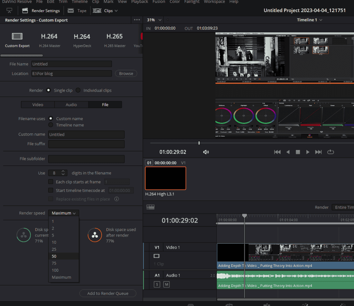The image size is (354, 306).
Task: Select clip 01 thumbnail in clips strip
Action: point(166,178)
